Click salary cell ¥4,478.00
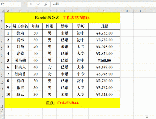156x119 pixels. 104,67
